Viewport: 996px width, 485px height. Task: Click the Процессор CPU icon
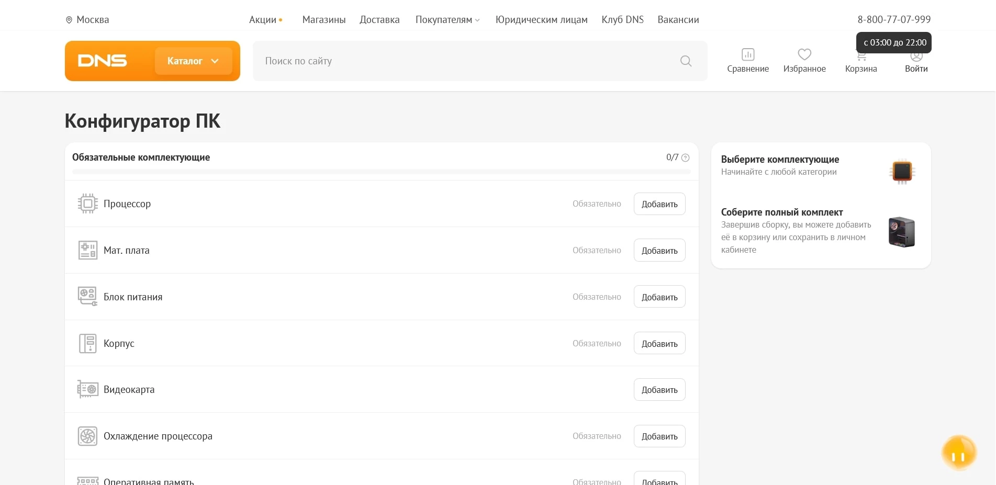click(87, 204)
